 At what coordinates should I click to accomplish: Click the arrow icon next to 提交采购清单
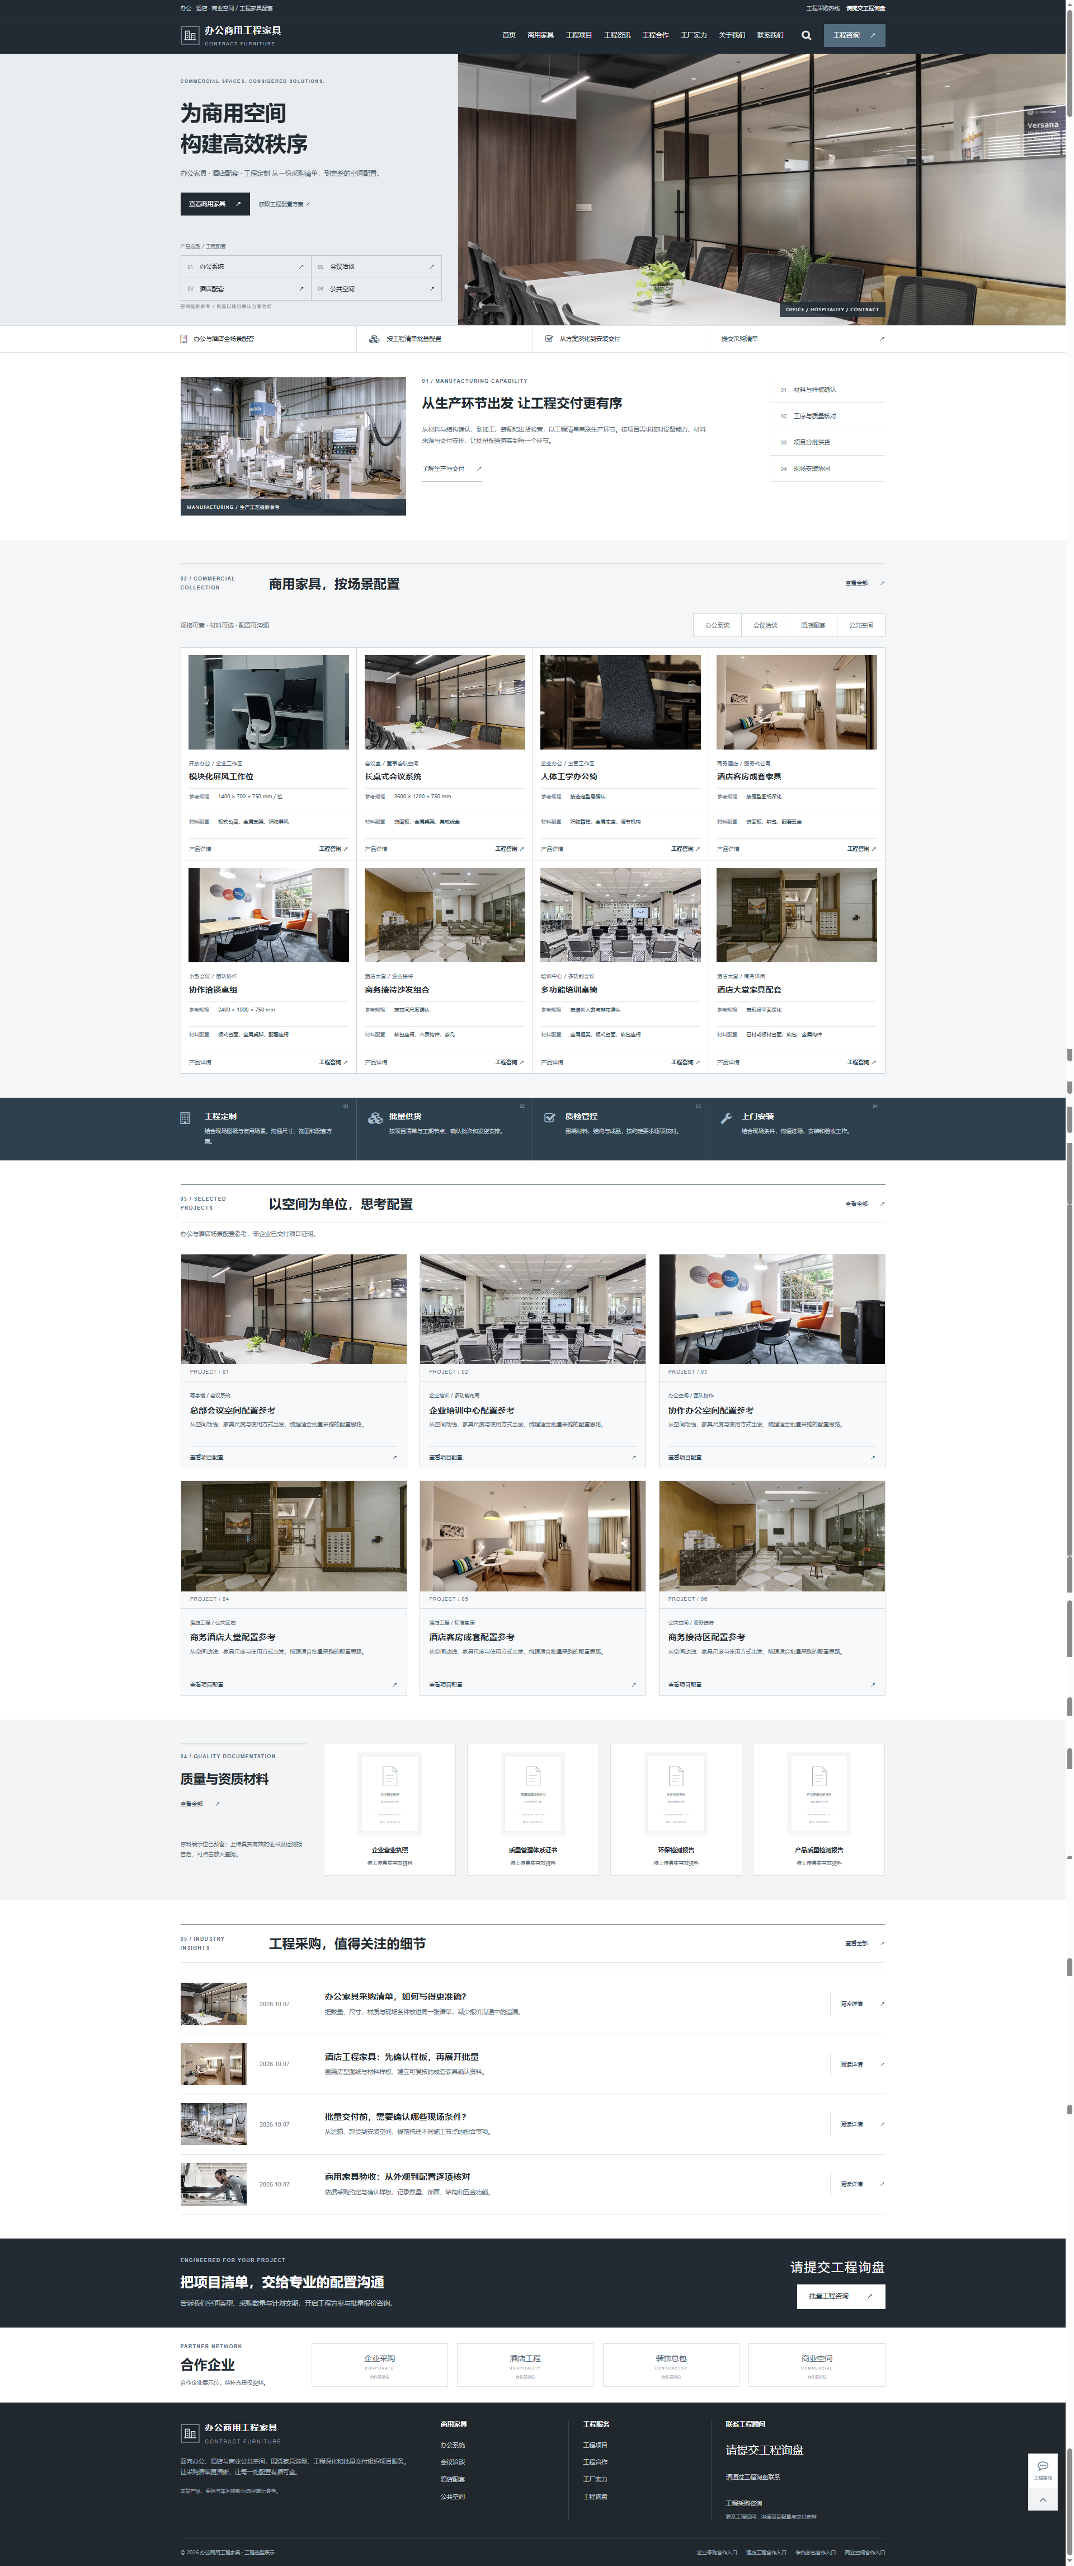pyautogui.click(x=882, y=339)
